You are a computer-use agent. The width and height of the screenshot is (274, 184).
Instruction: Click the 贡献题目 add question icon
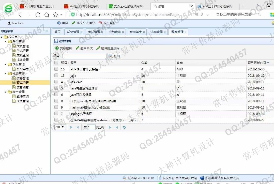(57, 48)
